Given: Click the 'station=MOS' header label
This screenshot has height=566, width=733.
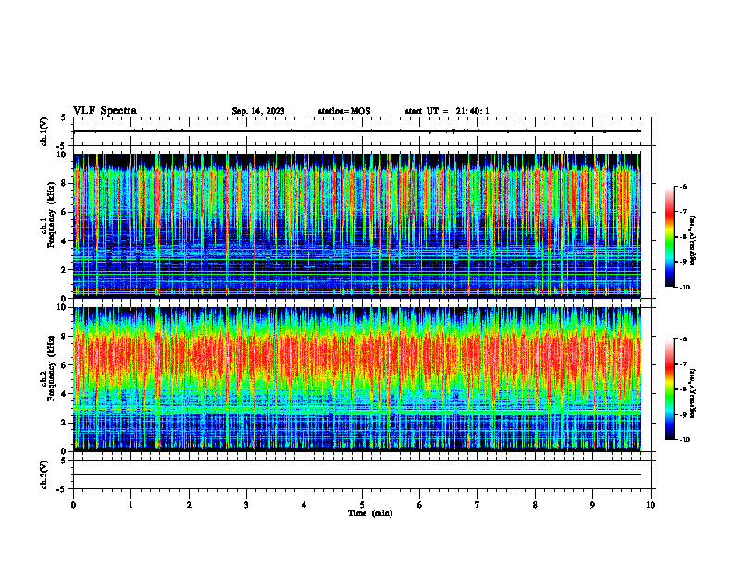Looking at the screenshot, I should [344, 111].
